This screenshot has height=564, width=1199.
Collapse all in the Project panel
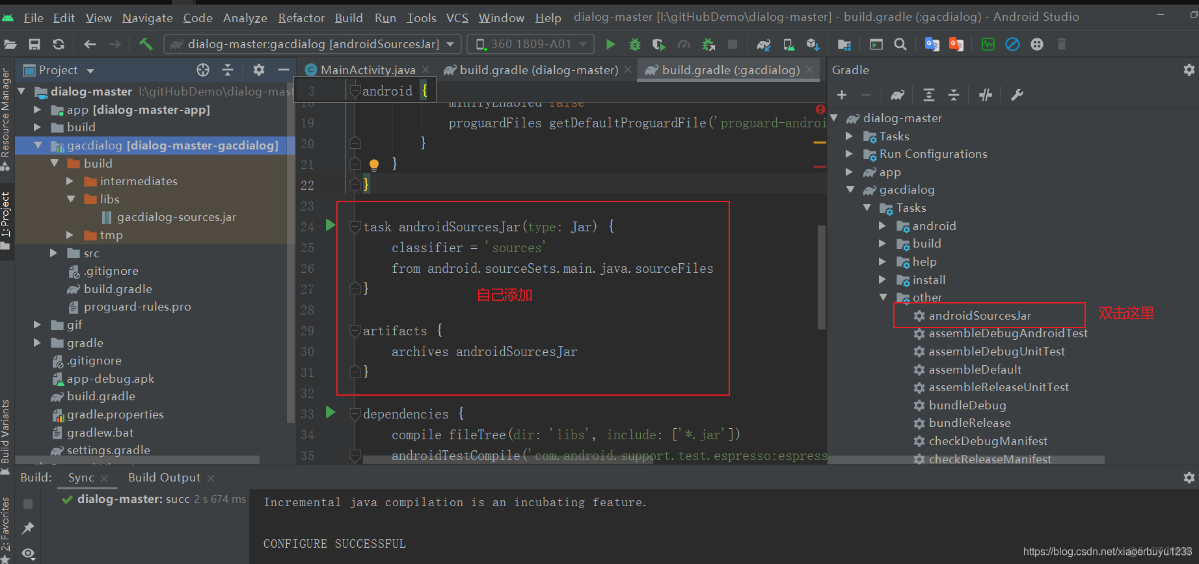point(228,70)
